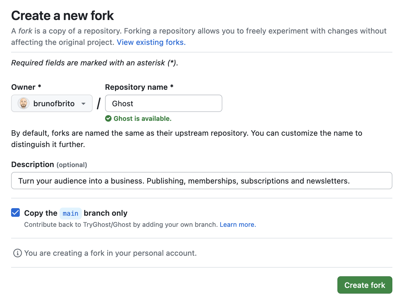Image resolution: width=404 pixels, height=306 pixels.
Task: Open View existing forks page
Action: (151, 42)
